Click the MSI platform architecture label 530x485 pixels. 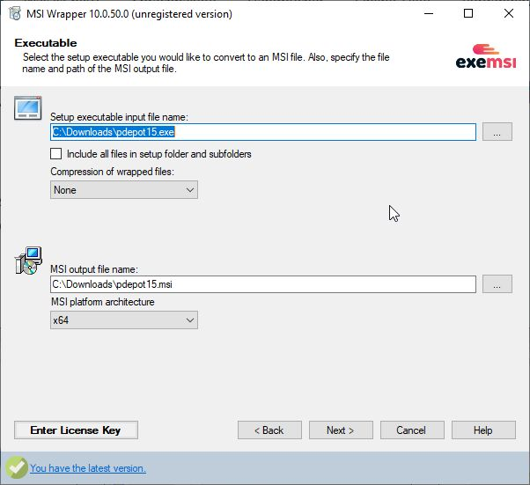point(103,302)
